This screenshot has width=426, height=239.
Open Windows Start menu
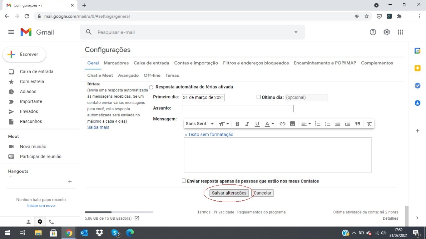7,233
